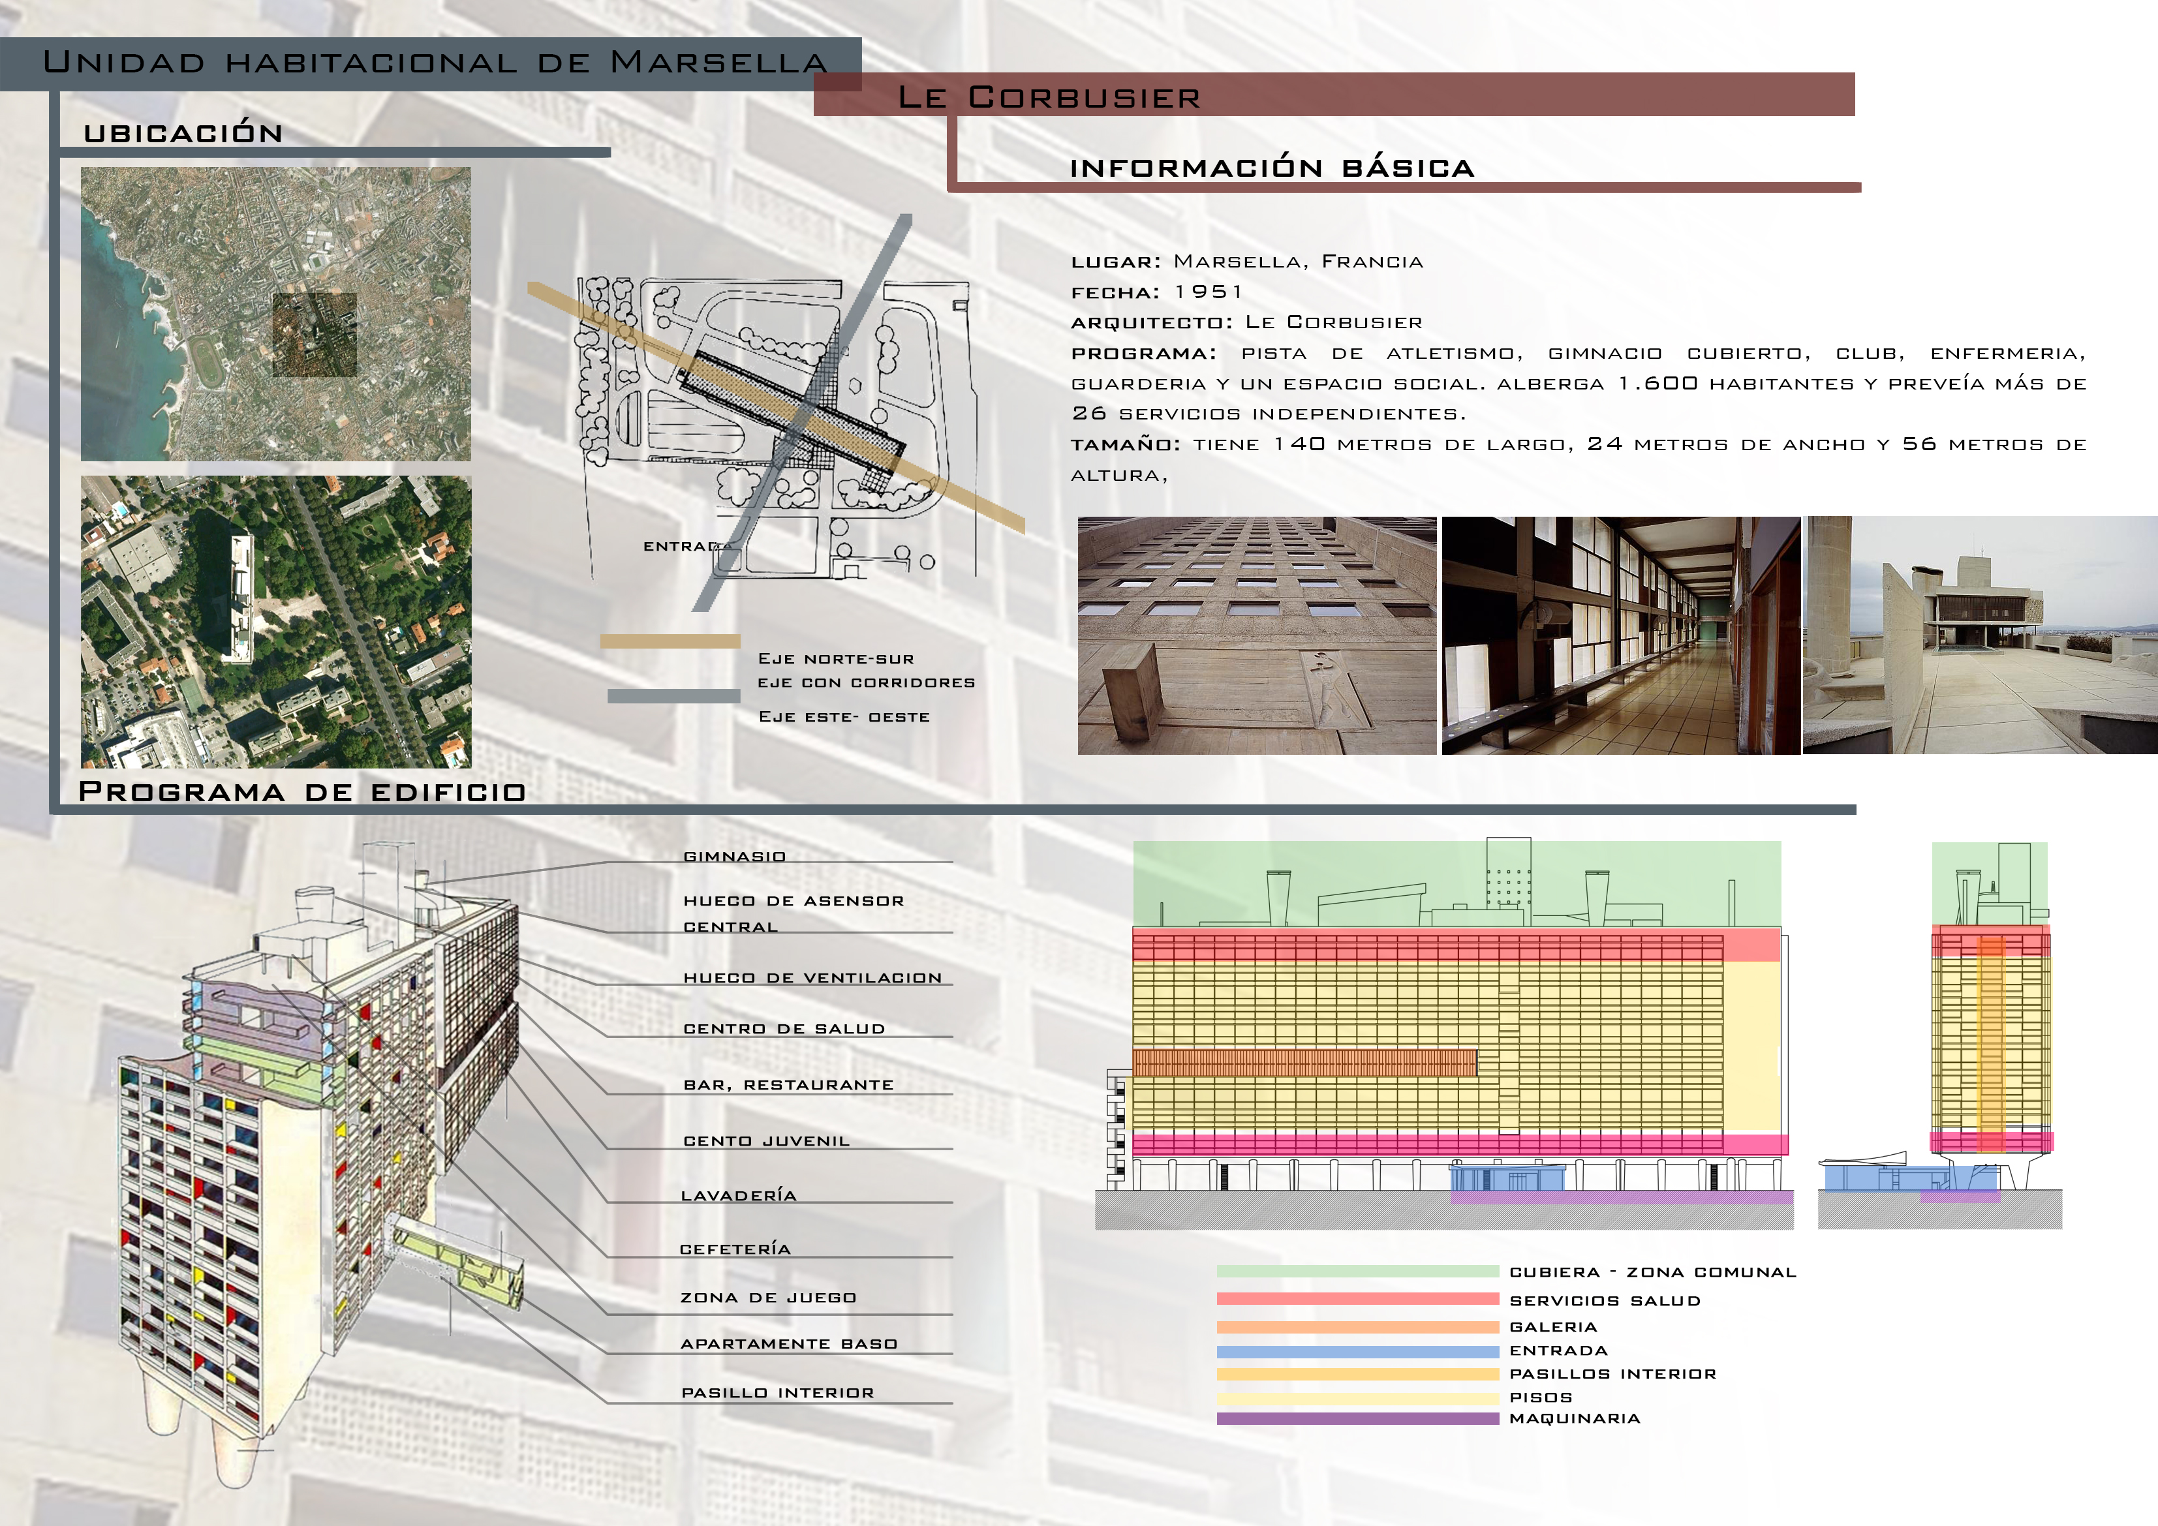
Task: Click the 'Pasillo interior' callout label
Action: click(777, 1392)
